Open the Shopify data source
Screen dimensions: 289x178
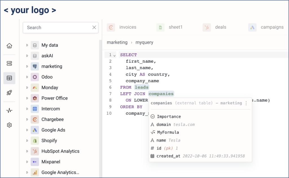(34, 140)
